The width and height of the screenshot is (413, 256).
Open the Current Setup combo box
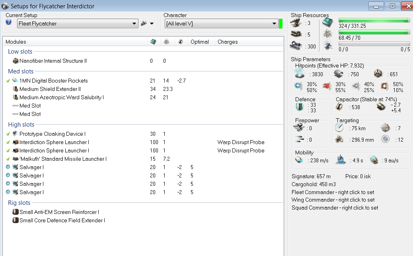(78, 23)
